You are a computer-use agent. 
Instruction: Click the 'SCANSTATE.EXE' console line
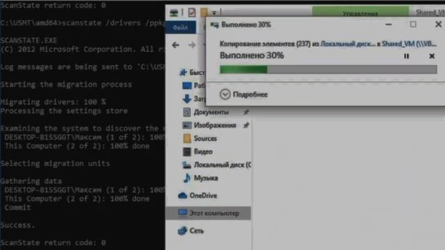pyautogui.click(x=29, y=40)
